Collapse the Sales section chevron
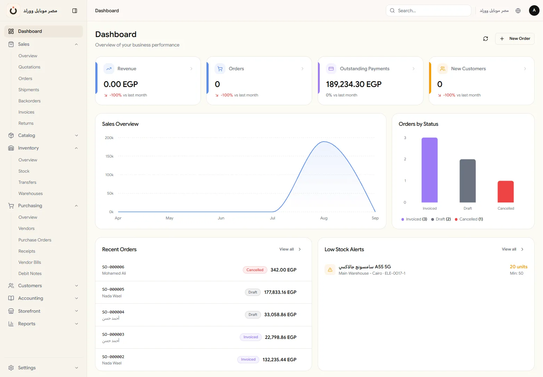 [77, 44]
